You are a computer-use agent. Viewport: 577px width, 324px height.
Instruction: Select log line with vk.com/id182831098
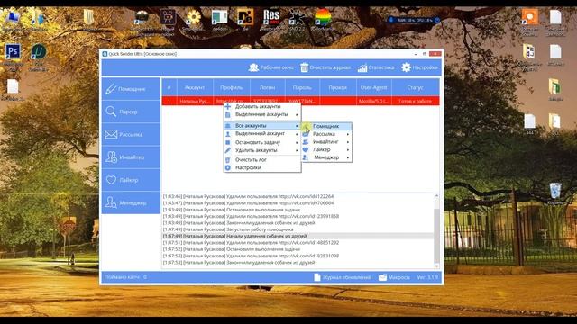pos(251,256)
